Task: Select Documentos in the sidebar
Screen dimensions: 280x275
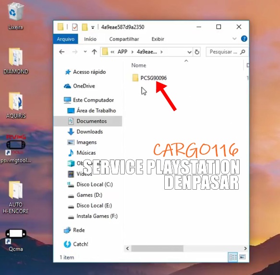Action: [87, 121]
